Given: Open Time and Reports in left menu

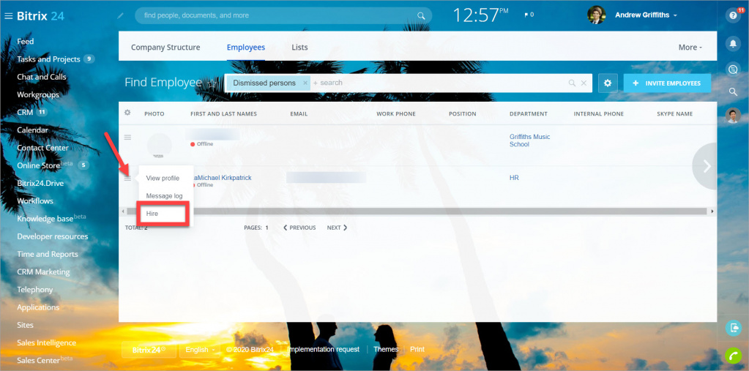Looking at the screenshot, I should click(48, 254).
